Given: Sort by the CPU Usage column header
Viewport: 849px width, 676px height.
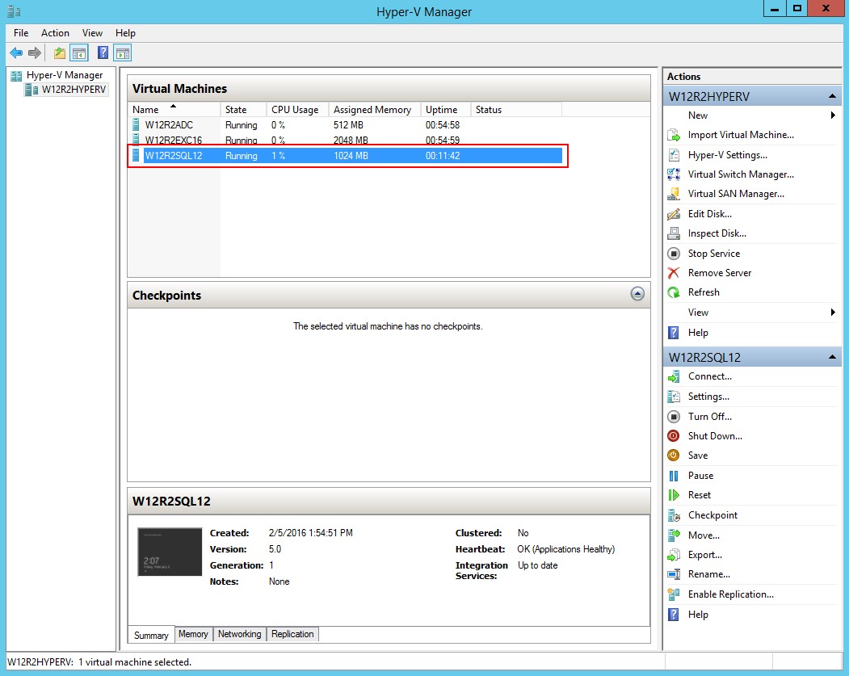Looking at the screenshot, I should click(x=297, y=109).
